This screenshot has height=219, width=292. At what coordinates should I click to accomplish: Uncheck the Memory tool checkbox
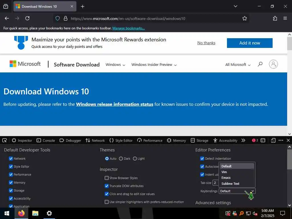pos(11,182)
